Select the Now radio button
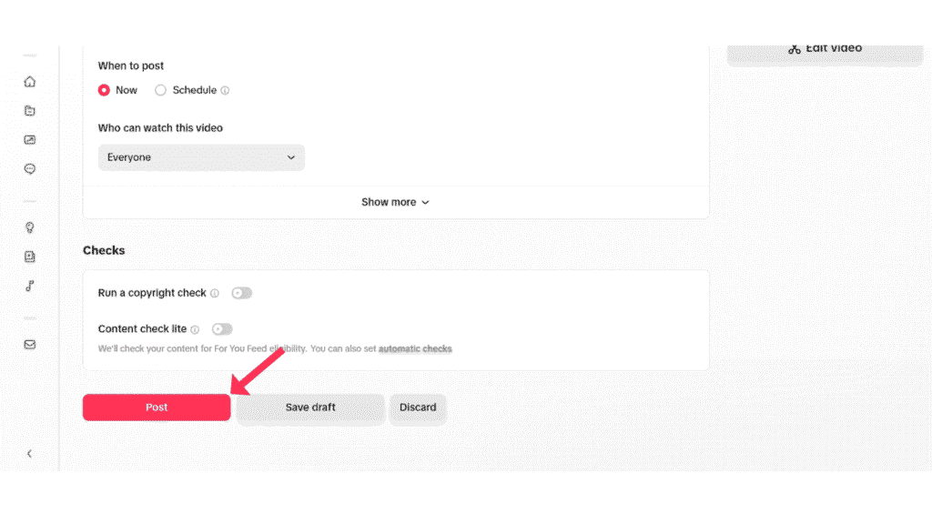 coord(104,90)
